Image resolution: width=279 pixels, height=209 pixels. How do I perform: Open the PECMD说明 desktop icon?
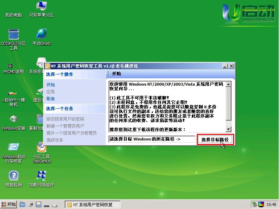click(14, 69)
